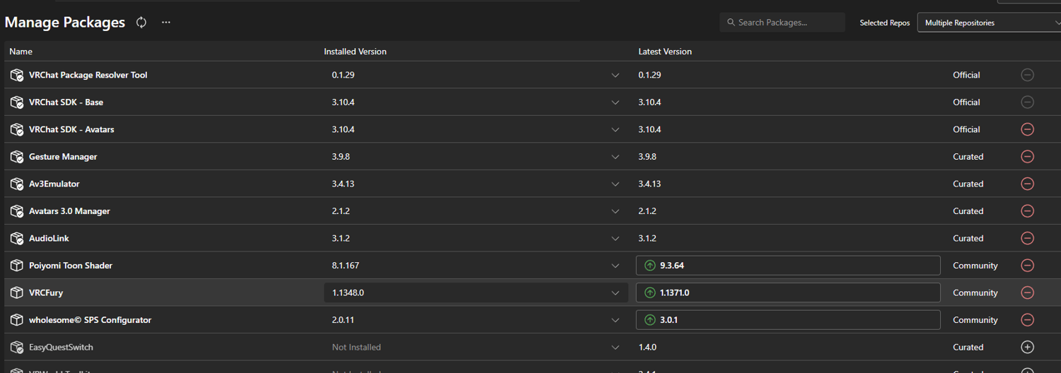
Task: Open the VRCFury installed version dropdown
Action: tap(476, 292)
